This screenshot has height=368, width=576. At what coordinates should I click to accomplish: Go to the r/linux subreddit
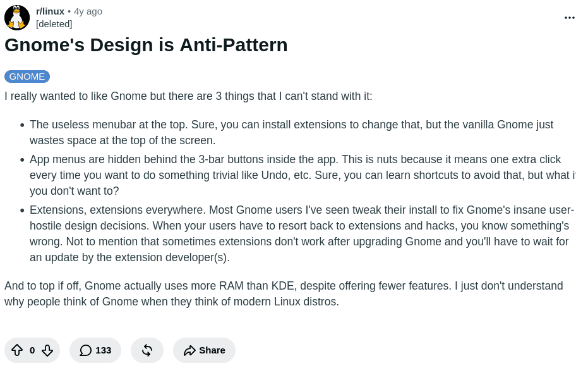(x=50, y=12)
